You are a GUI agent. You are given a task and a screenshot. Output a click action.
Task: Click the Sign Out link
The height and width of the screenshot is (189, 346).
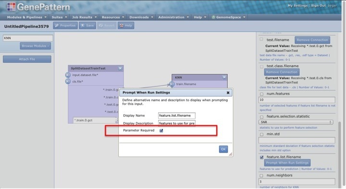coord(318,6)
